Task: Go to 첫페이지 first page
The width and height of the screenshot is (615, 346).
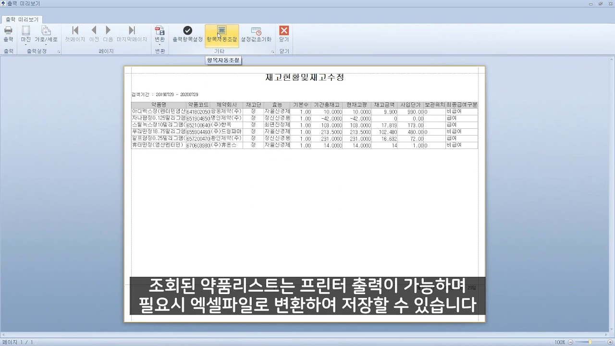Action: coord(75,34)
